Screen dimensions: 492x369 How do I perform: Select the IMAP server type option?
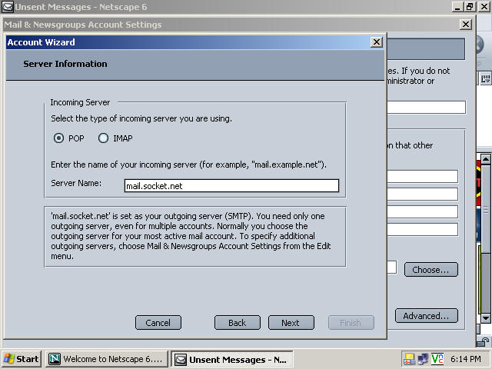pos(103,138)
